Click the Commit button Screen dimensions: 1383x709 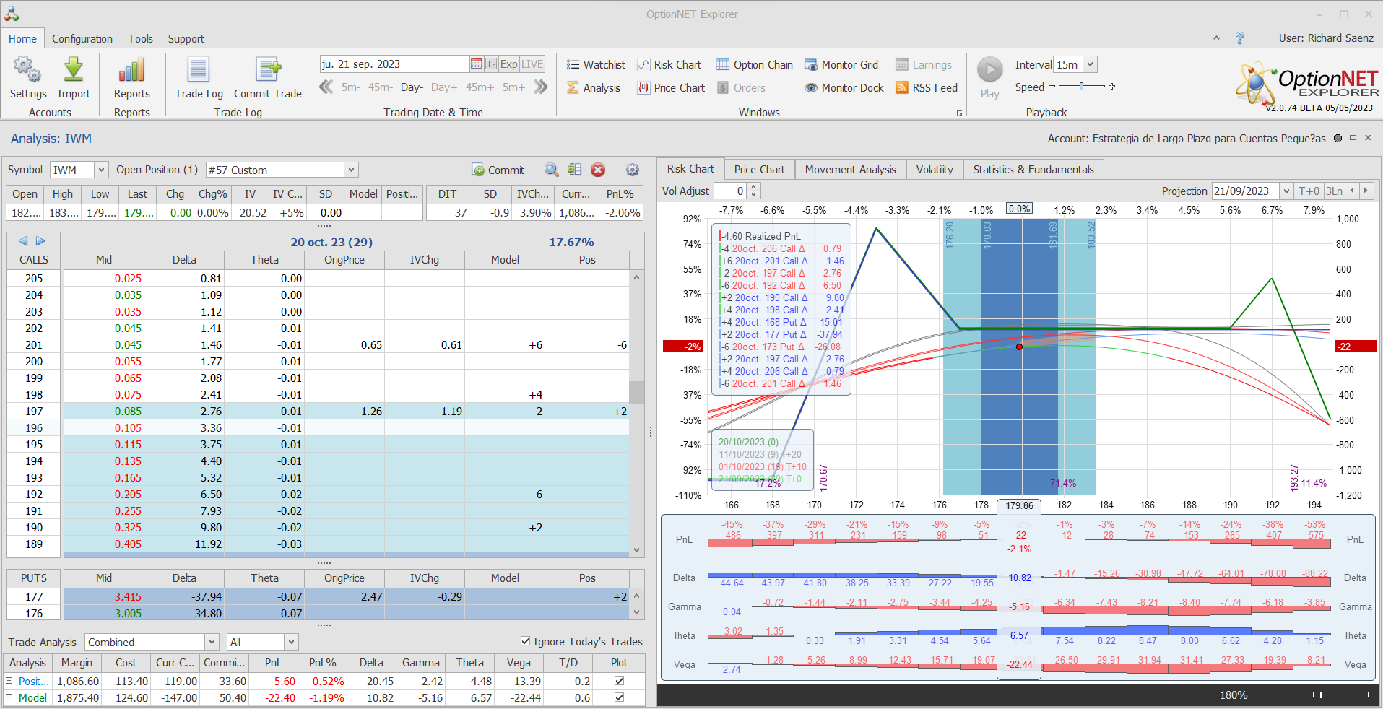coord(498,170)
